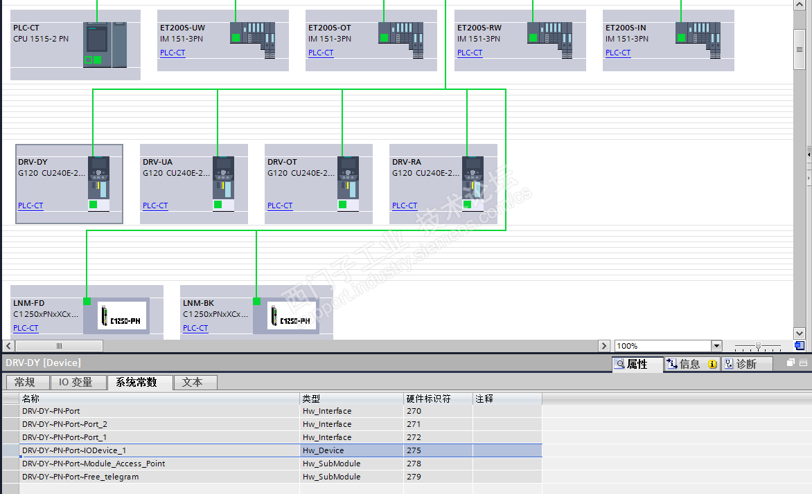This screenshot has height=494, width=812.
Task: Click the green PROFINET port on ET200S-RW
Action: [533, 37]
